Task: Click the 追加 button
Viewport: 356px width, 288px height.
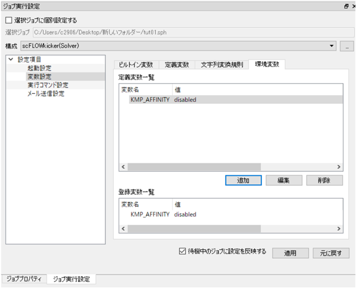Action: tap(243, 181)
